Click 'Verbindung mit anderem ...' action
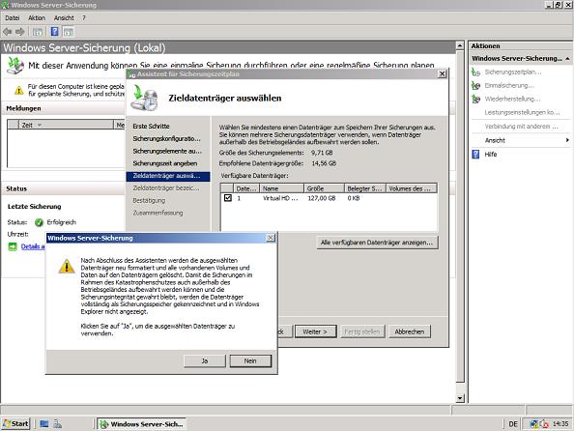574x431 pixels. [x=522, y=127]
